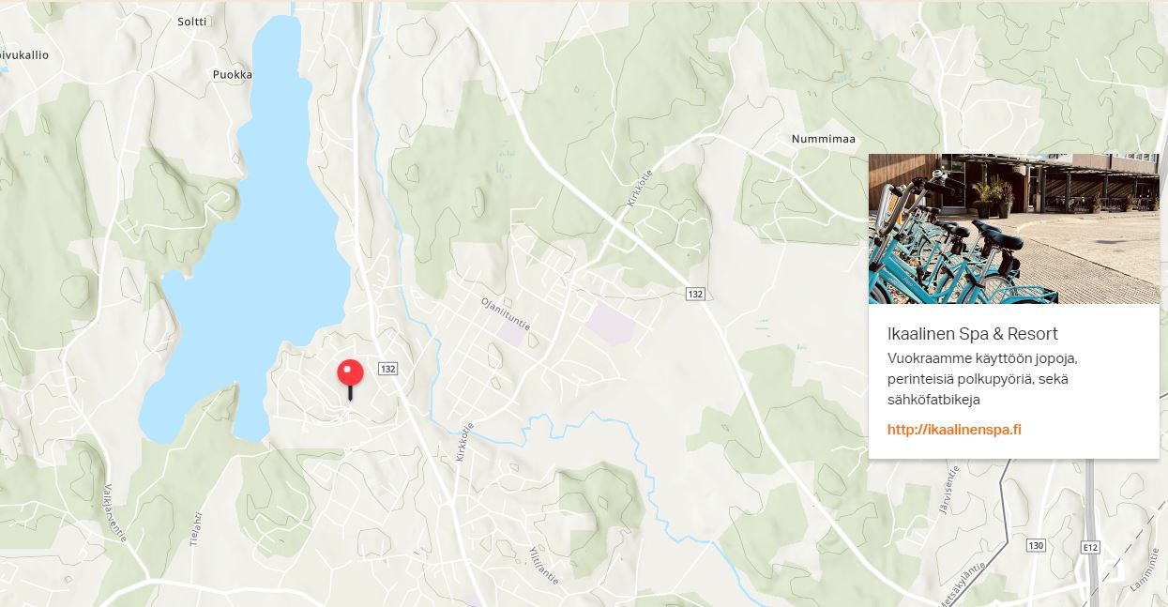Select the Puokka place label
Image resolution: width=1168 pixels, height=607 pixels.
[x=233, y=74]
